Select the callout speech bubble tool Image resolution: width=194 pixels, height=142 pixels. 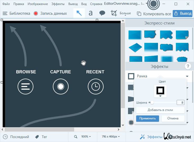[x=102, y=13]
